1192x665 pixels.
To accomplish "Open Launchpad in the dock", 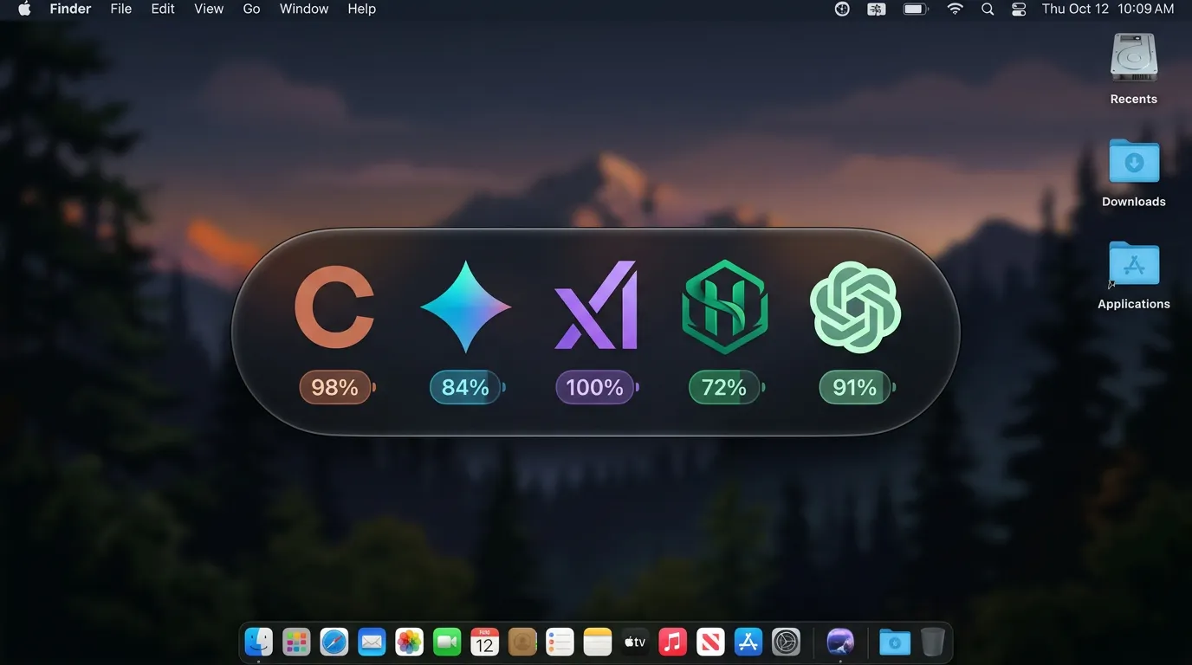I will (x=296, y=642).
